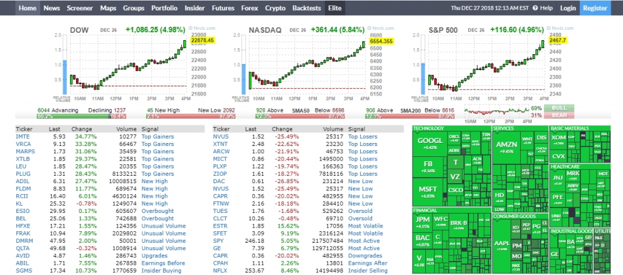Go to the Crypto section
Image resolution: width=623 pixels, height=275 pixels.
(275, 9)
